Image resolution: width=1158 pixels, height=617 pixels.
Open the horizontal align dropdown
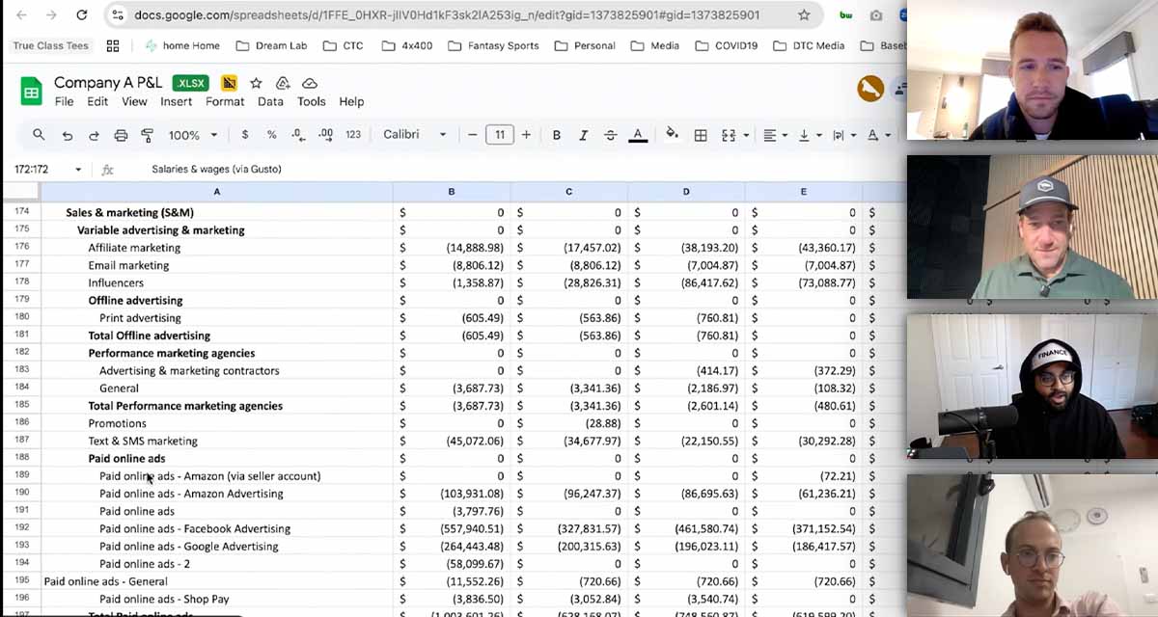pos(775,135)
